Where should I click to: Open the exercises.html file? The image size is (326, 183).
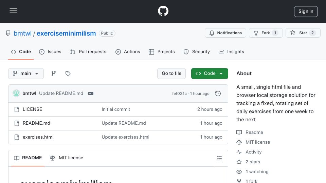tap(38, 137)
